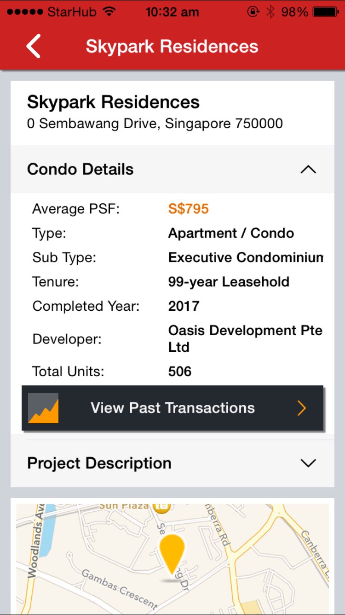The height and width of the screenshot is (615, 345).
Task: Tap the Skypark Residences header title
Action: coord(172,46)
